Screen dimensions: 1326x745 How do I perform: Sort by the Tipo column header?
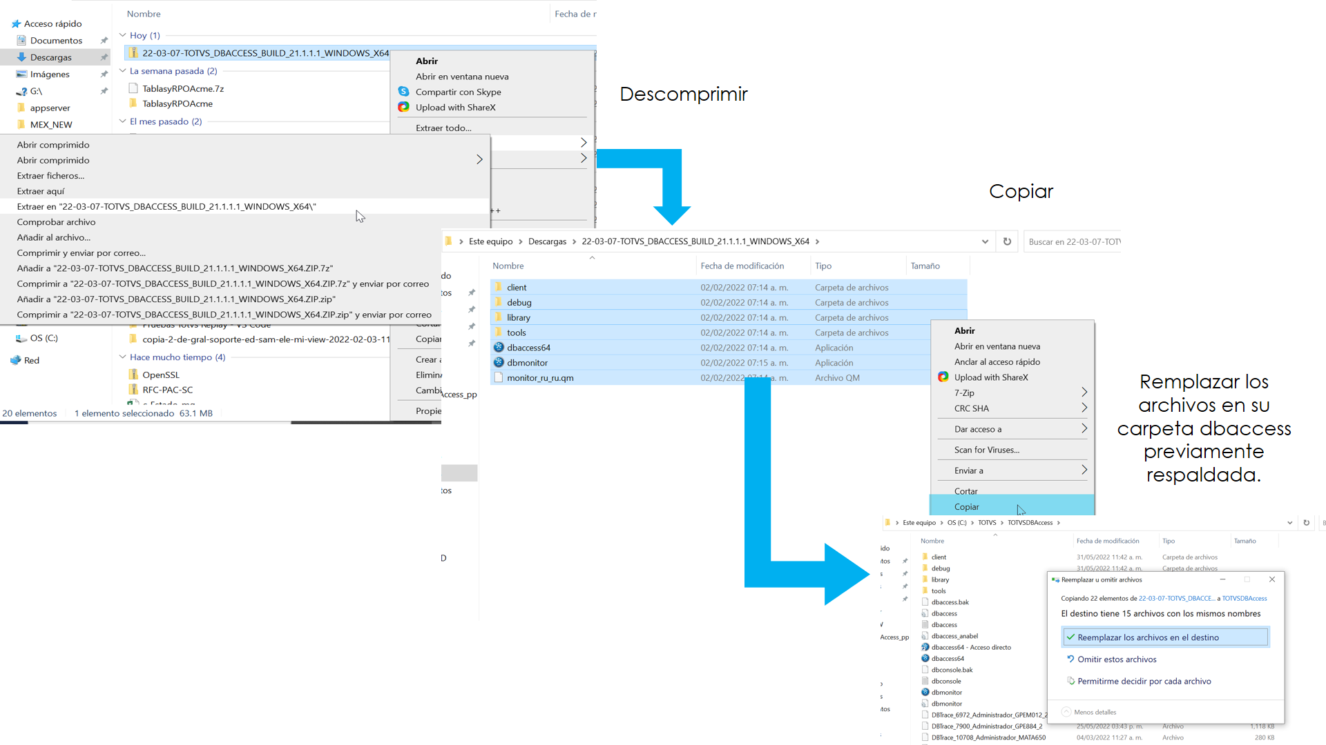pos(823,266)
